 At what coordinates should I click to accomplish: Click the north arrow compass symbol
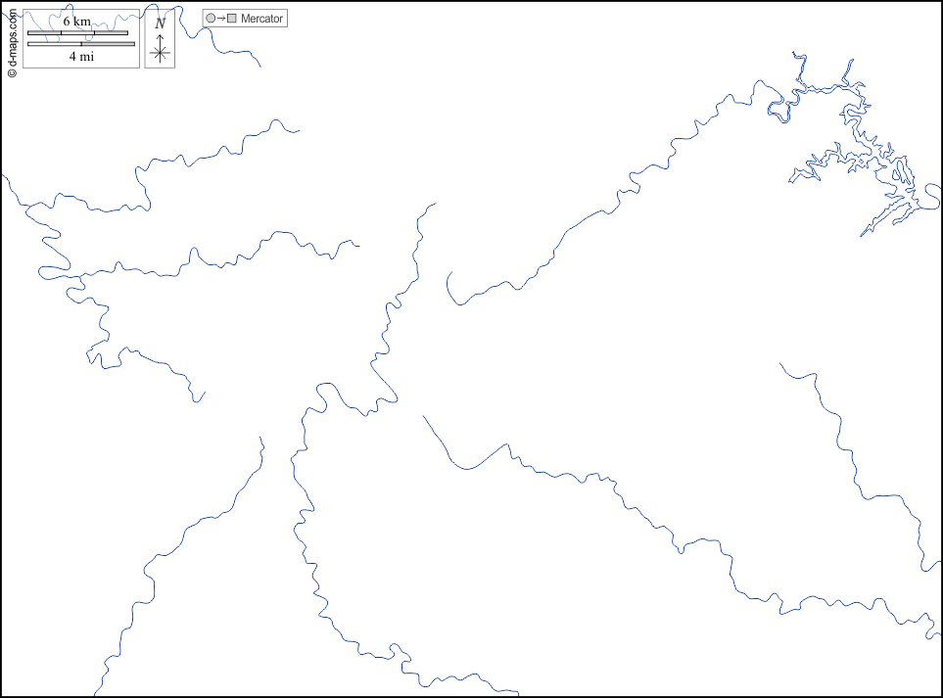160,40
